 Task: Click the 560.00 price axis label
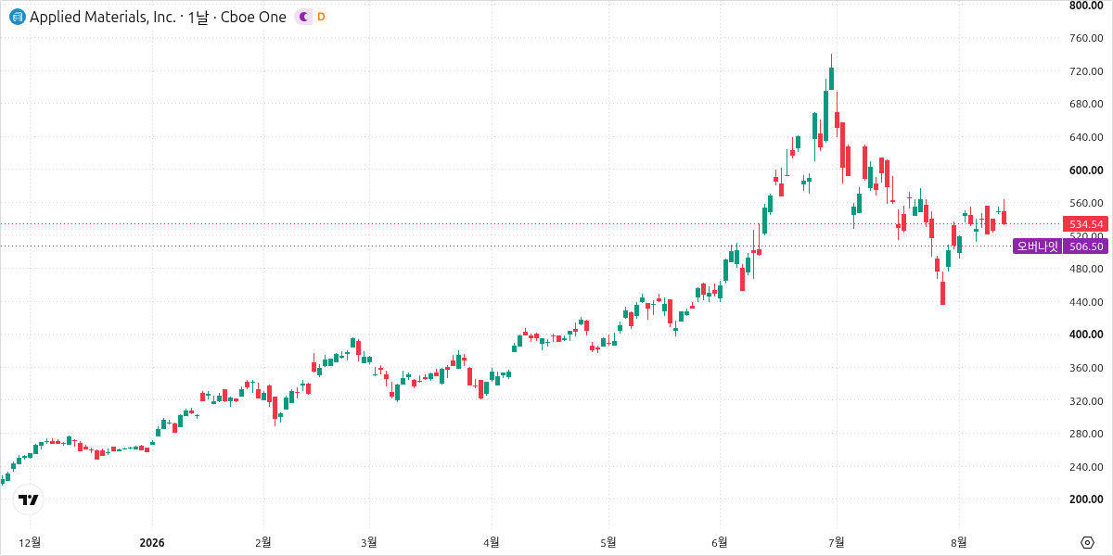click(1085, 203)
